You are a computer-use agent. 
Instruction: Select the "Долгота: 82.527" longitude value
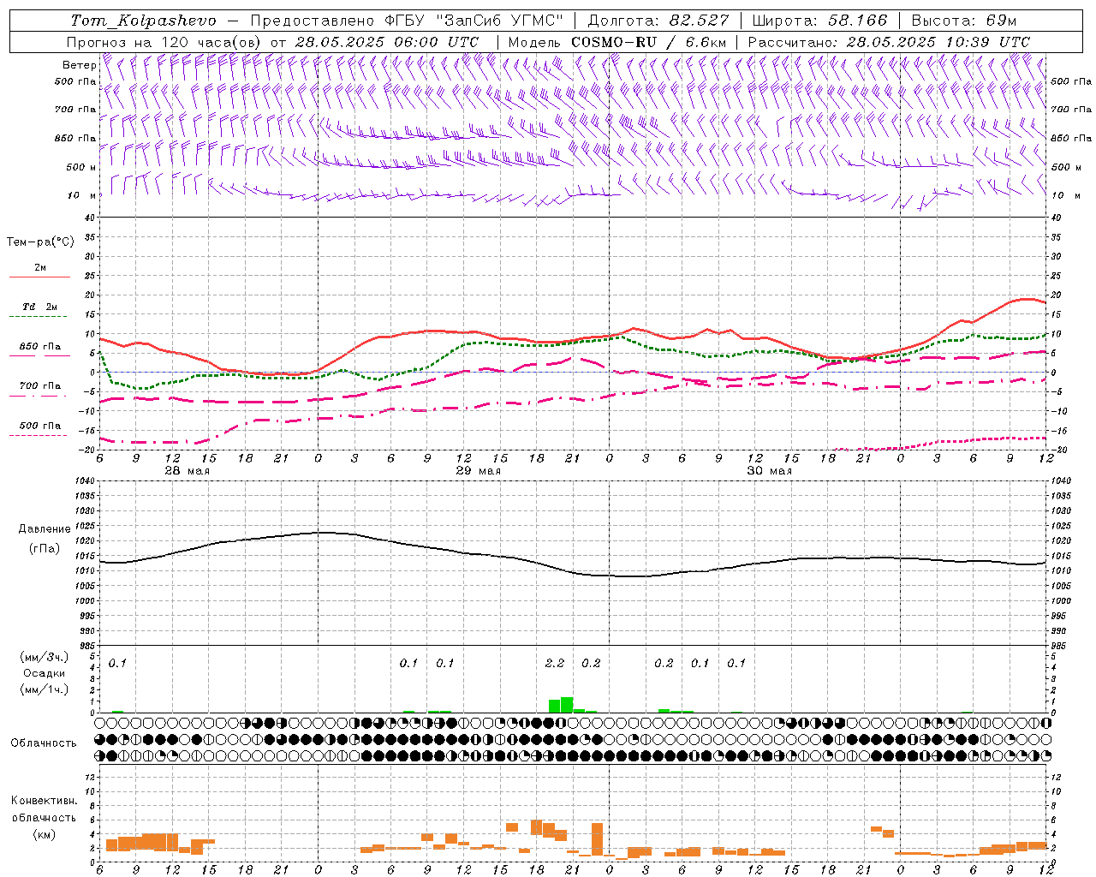click(658, 20)
